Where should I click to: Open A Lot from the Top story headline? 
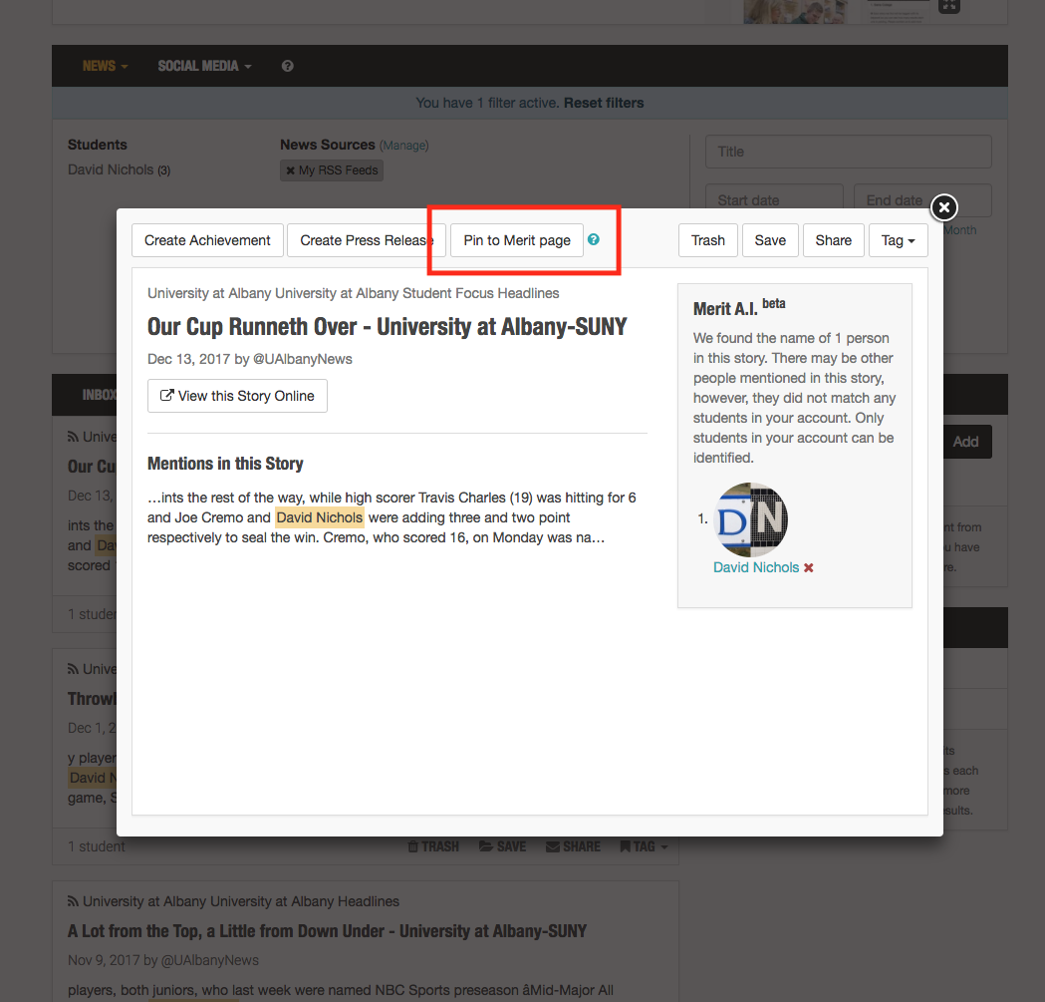[x=327, y=931]
